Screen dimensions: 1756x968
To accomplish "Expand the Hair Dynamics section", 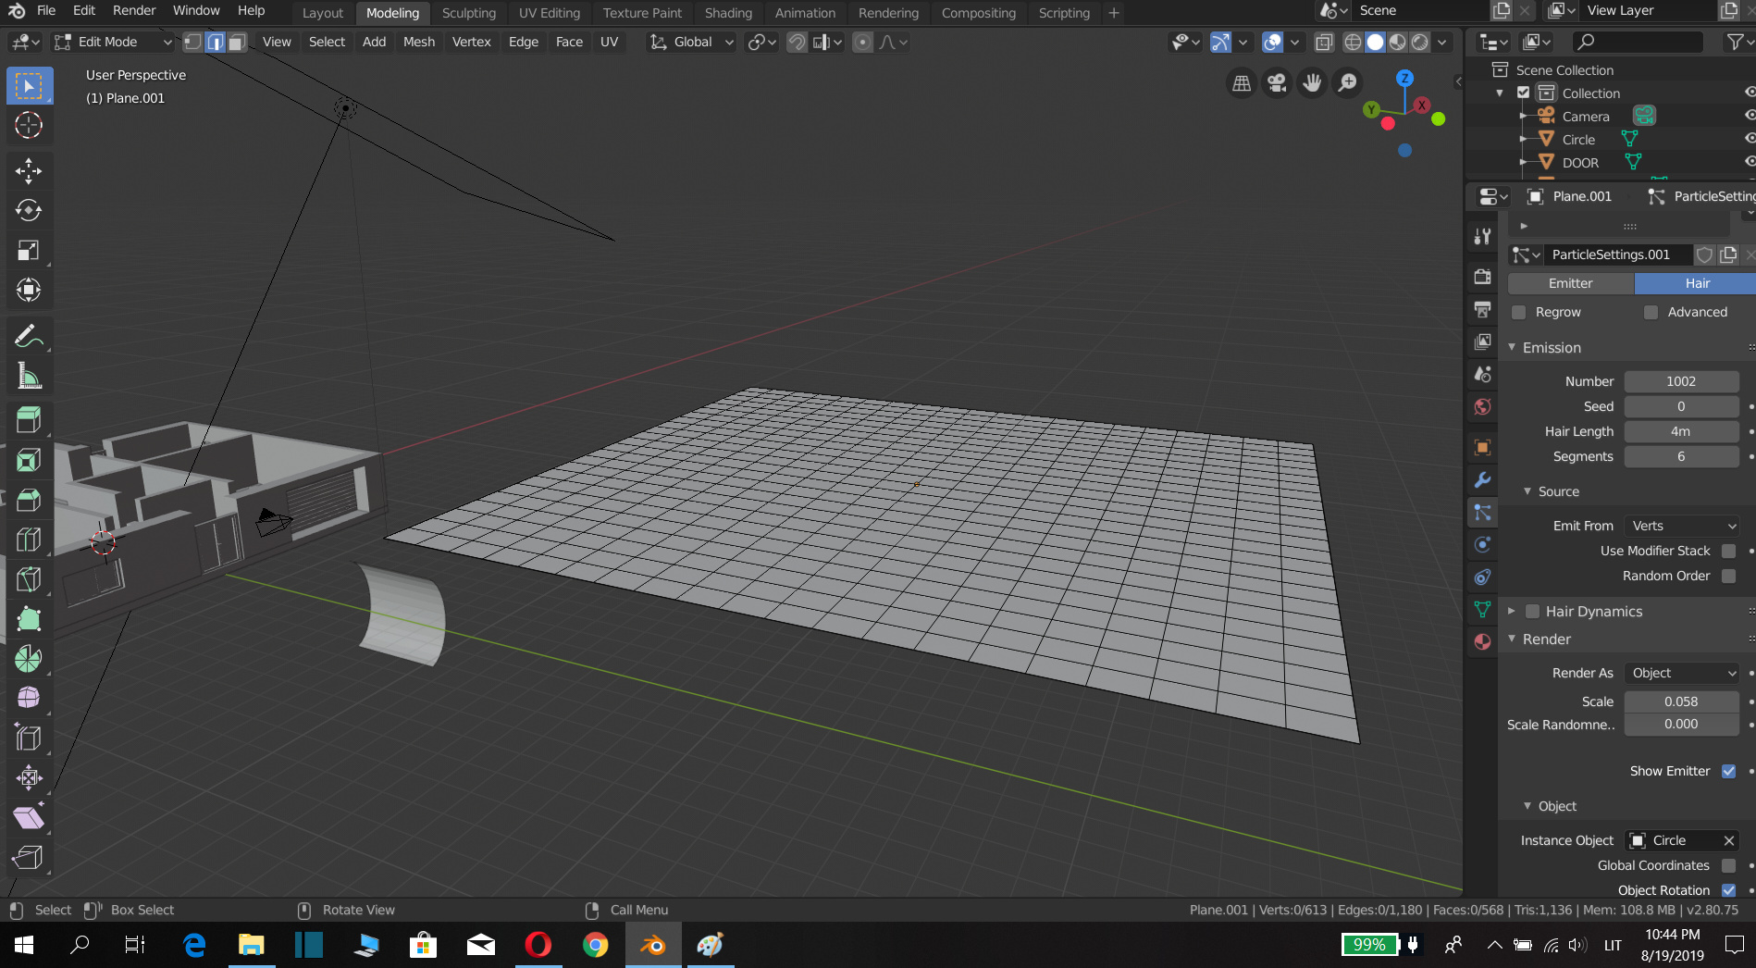I will 1511,611.
